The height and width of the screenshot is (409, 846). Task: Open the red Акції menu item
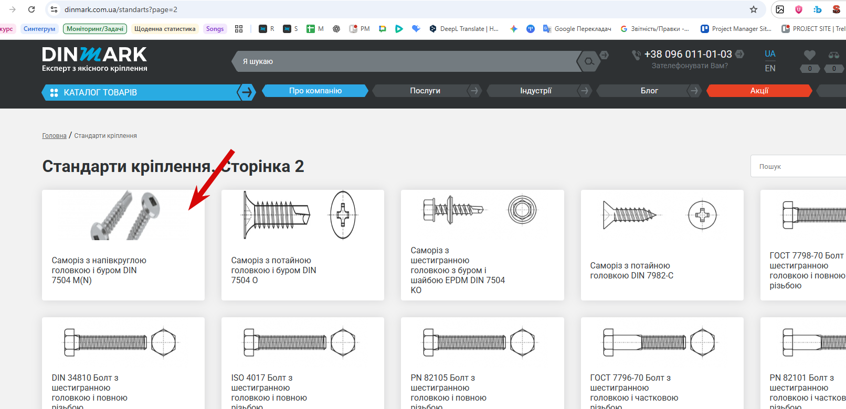[759, 91]
